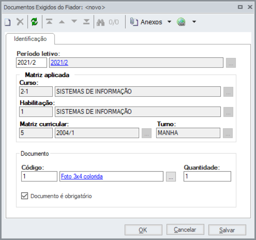This screenshot has height=240, width=256.
Task: Select the Identificação tab
Action: coord(30,39)
